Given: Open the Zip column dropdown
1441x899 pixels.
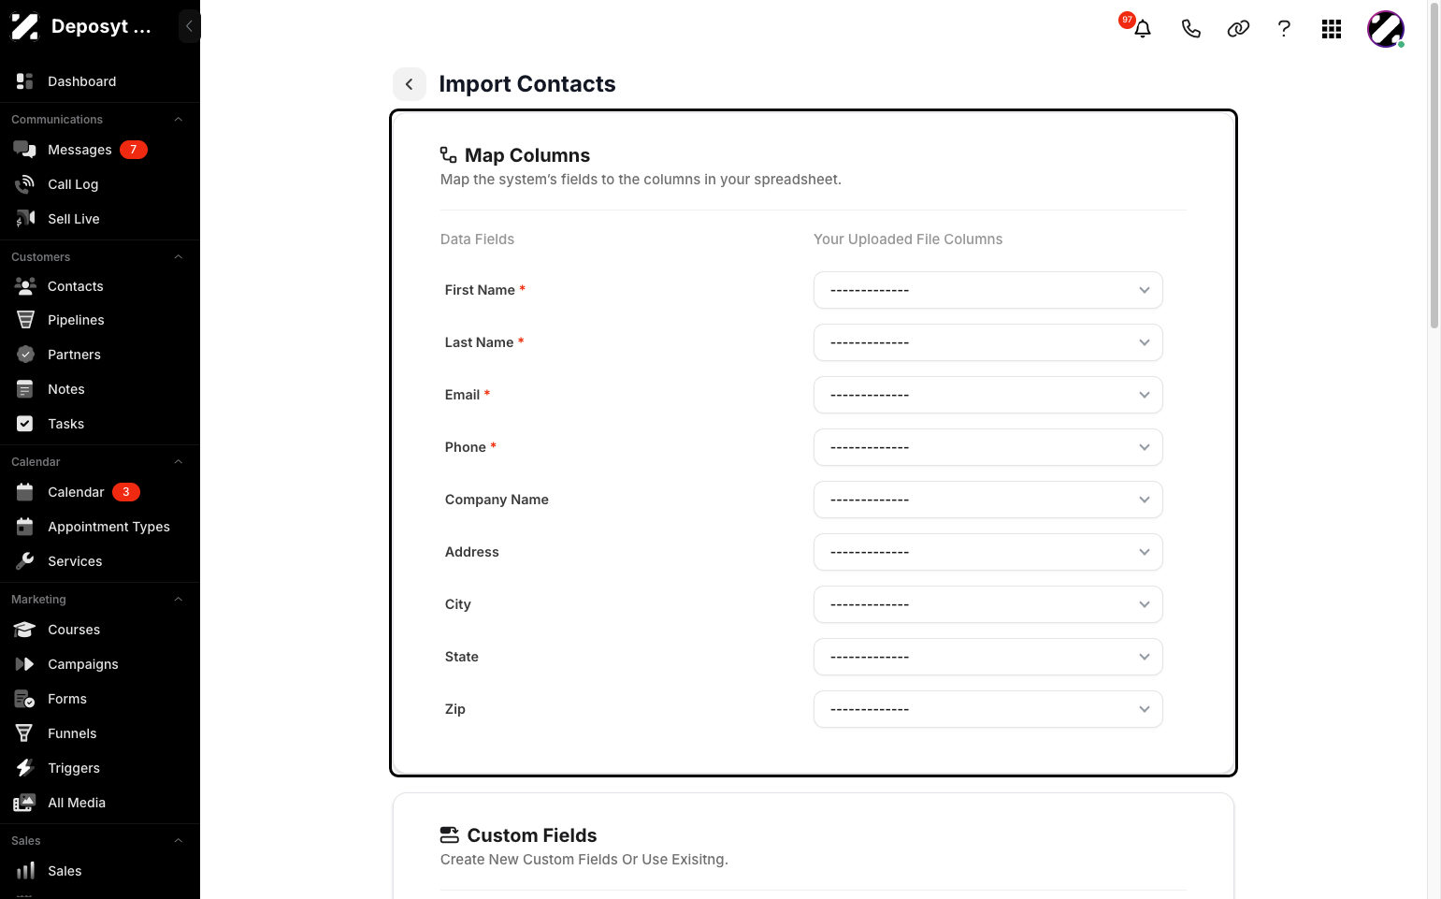Looking at the screenshot, I should [x=988, y=709].
